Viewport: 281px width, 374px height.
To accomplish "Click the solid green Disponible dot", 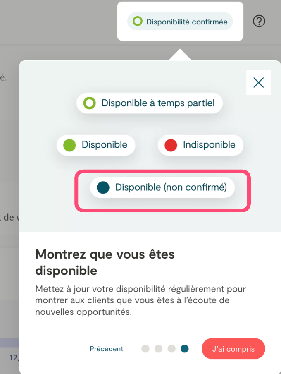I will tap(69, 145).
